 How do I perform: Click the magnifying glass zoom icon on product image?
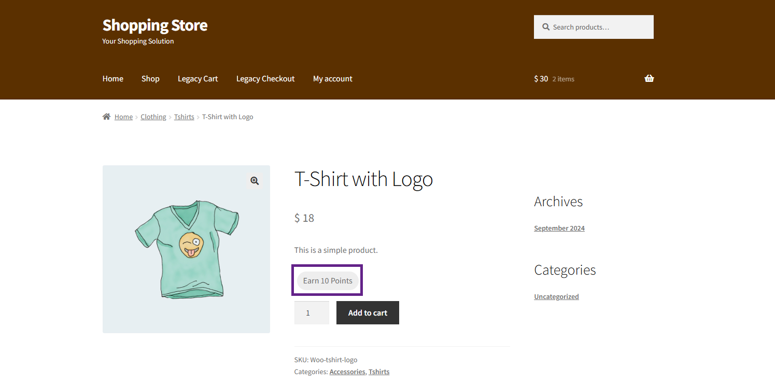tap(255, 181)
